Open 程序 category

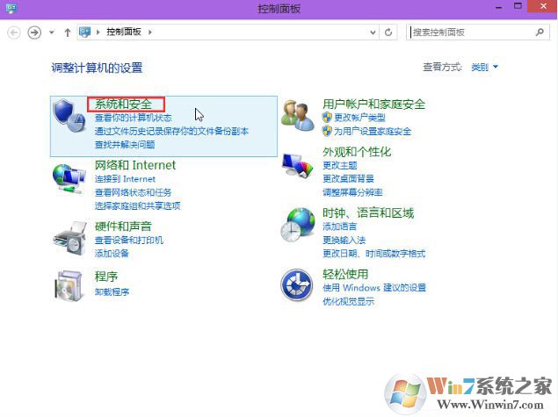(x=106, y=277)
